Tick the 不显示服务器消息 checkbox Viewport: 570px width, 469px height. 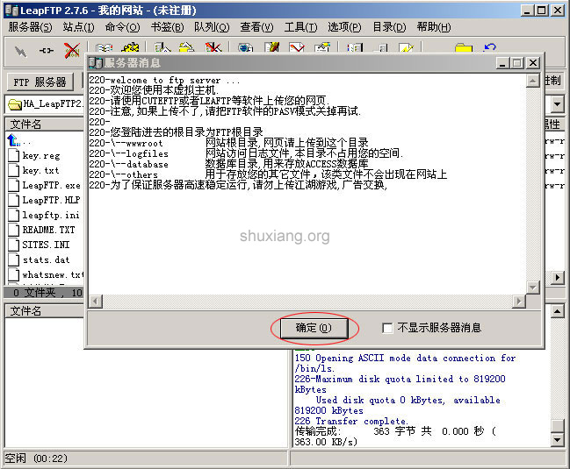tap(387, 328)
